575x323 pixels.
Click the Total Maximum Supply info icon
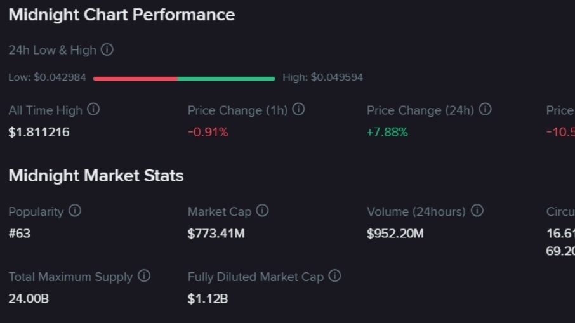(x=144, y=276)
